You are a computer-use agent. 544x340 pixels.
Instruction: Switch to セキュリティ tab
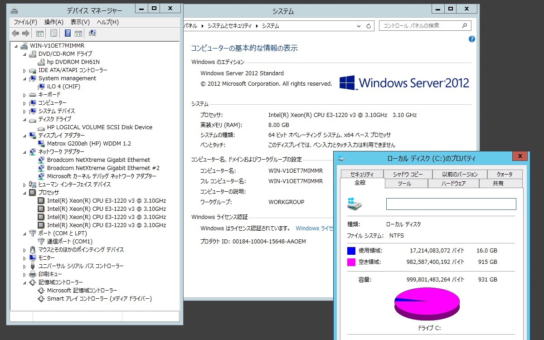tap(362, 174)
